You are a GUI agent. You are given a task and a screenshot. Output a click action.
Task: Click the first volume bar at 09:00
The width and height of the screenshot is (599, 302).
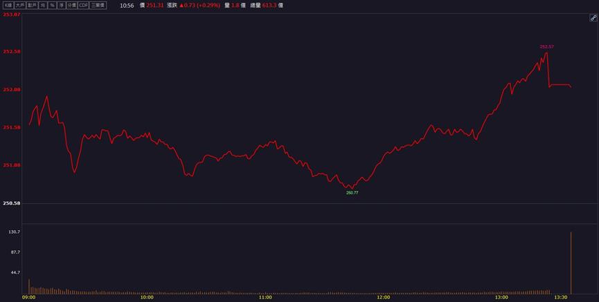point(29,286)
